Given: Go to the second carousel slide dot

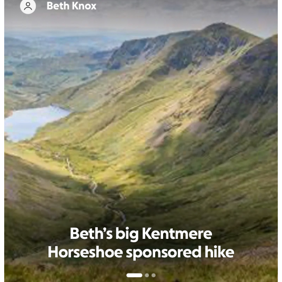Looking at the screenshot, I should point(147,275).
